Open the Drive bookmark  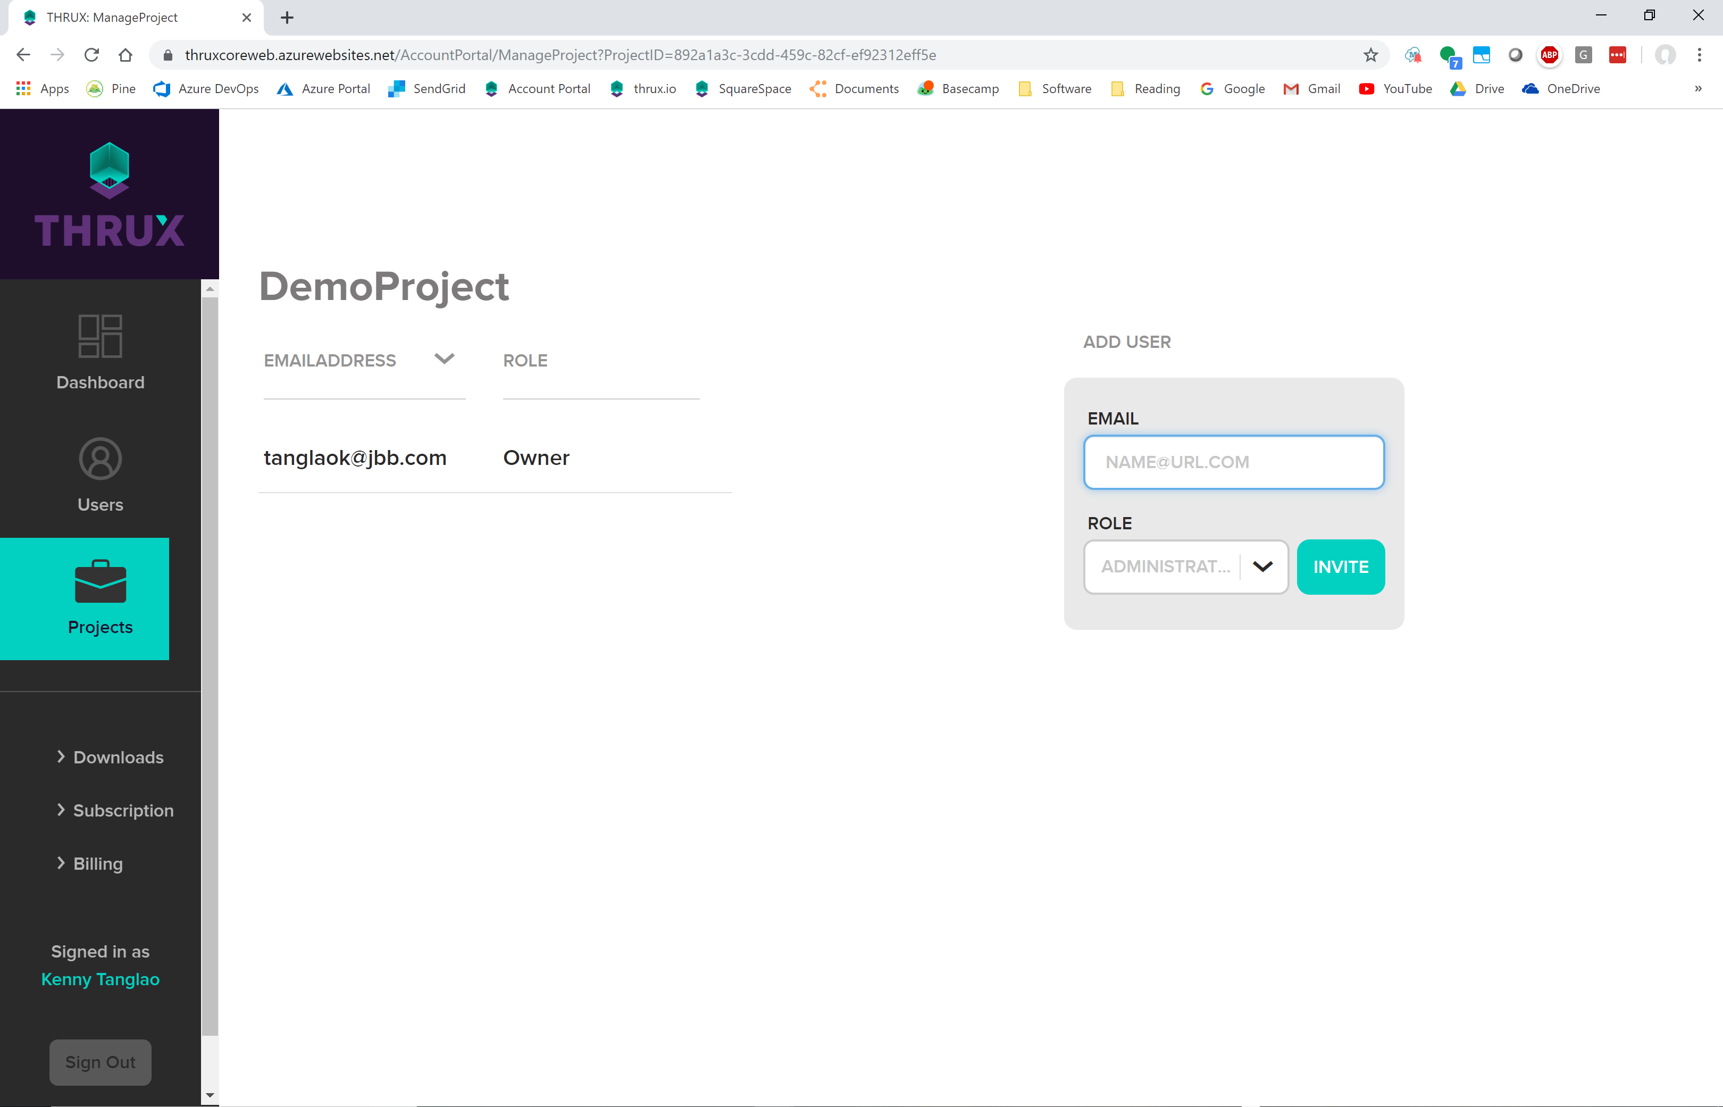1477,88
